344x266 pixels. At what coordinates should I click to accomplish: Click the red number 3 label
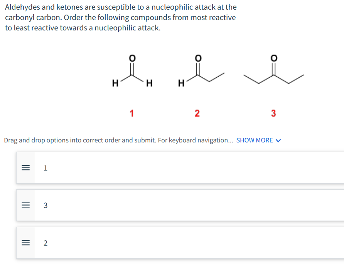[x=273, y=113]
